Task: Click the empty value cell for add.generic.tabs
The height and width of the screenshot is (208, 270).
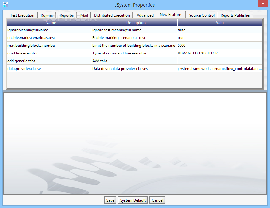Action: point(220,61)
